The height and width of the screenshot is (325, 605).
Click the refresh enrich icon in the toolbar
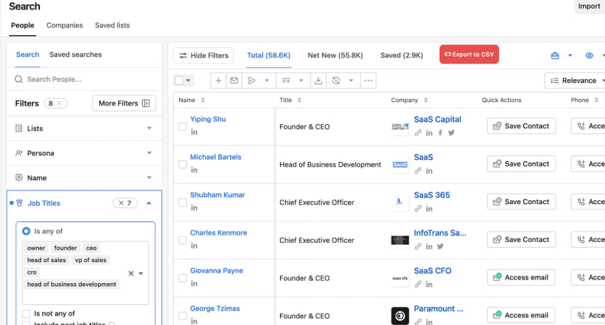336,80
